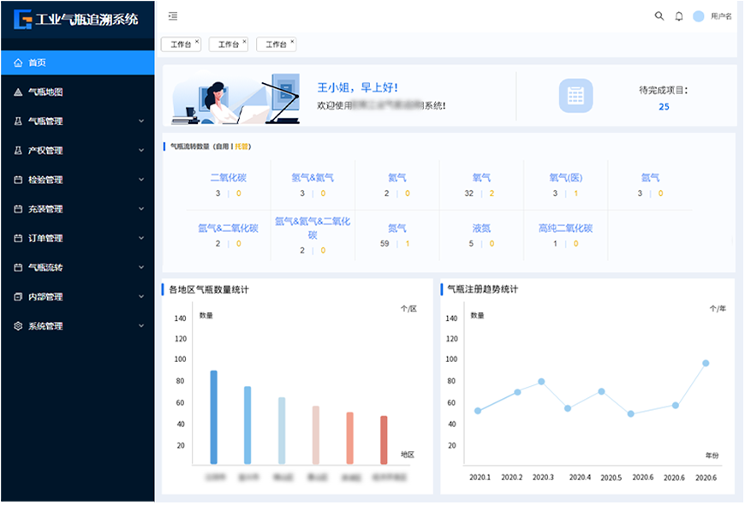Expand the 订单管理 submenu chevron

(141, 239)
